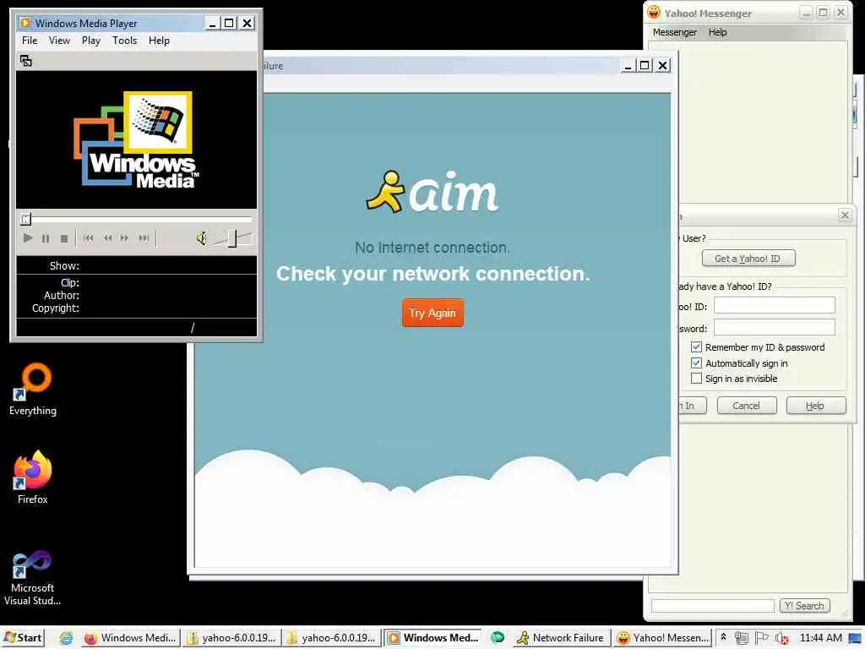Enable Sign in as invisible checkbox
865x649 pixels.
[697, 379]
